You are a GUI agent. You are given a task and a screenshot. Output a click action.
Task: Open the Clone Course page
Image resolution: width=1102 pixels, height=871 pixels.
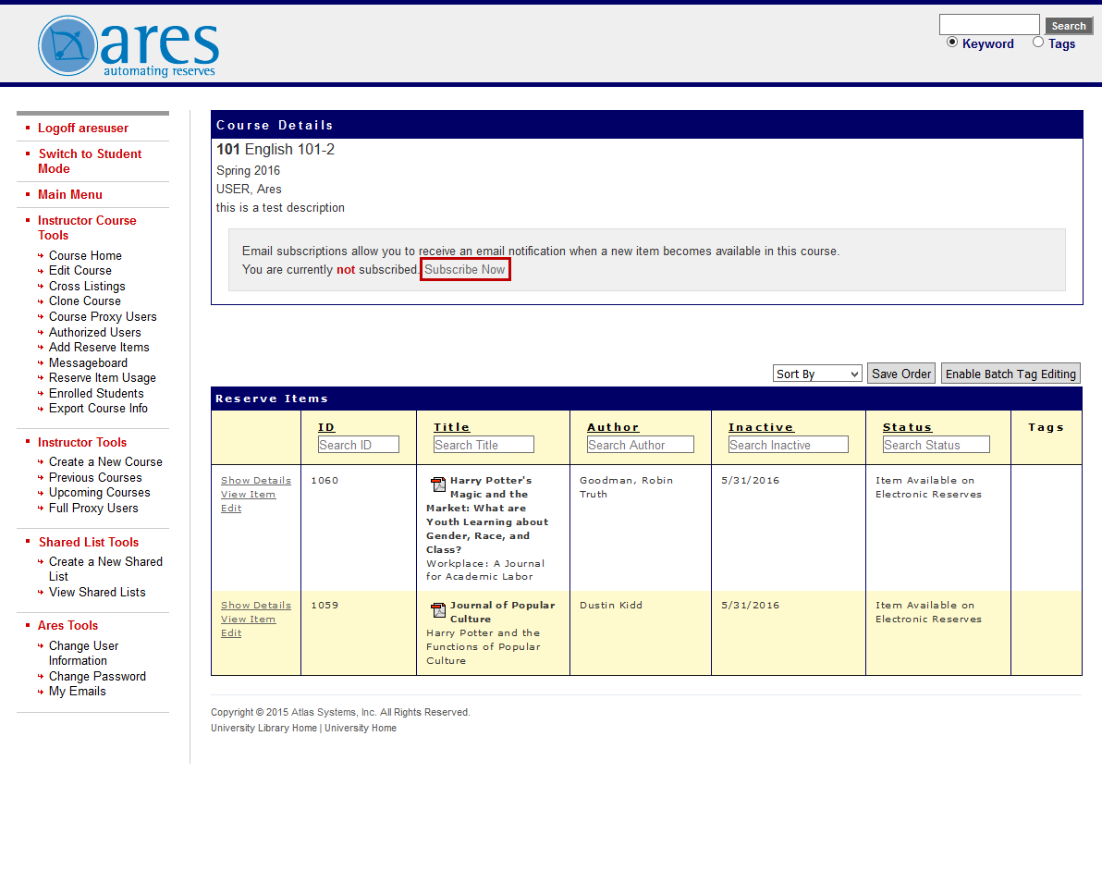pyautogui.click(x=84, y=301)
